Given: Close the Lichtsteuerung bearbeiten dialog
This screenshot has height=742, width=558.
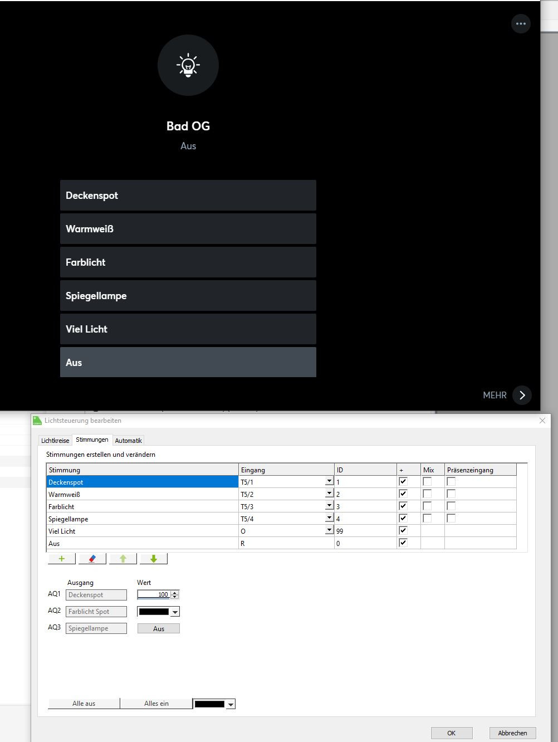Looking at the screenshot, I should (542, 421).
